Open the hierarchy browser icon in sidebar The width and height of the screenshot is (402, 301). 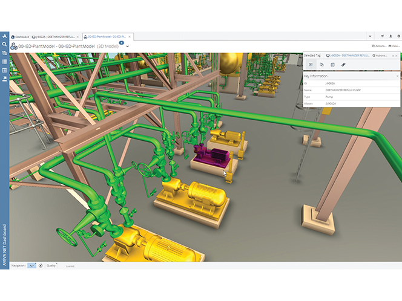(5, 53)
